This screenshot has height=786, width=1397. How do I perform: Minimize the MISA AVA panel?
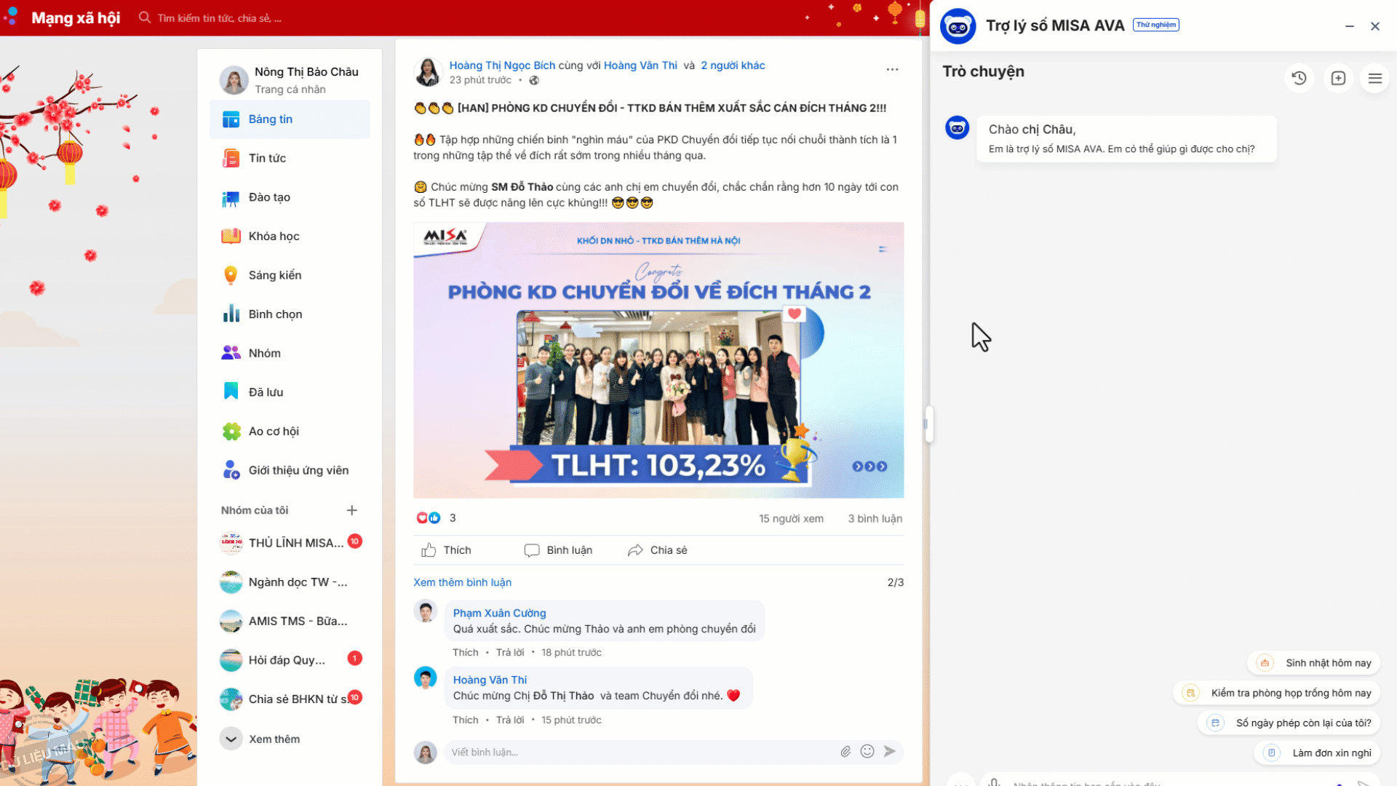(x=1350, y=26)
